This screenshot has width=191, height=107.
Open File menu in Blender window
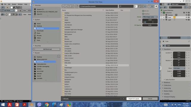pyautogui.click(x=5, y=4)
